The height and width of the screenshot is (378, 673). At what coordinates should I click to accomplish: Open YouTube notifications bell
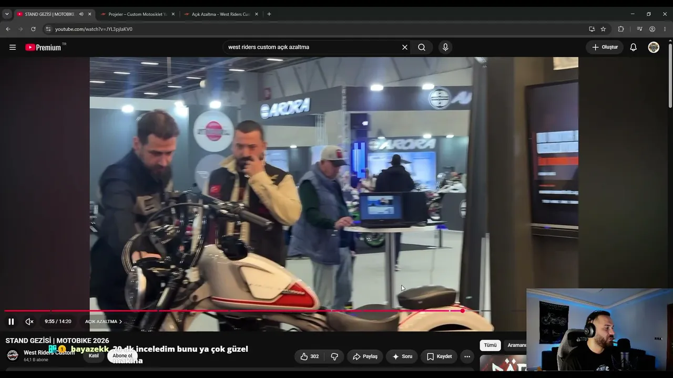tap(634, 47)
